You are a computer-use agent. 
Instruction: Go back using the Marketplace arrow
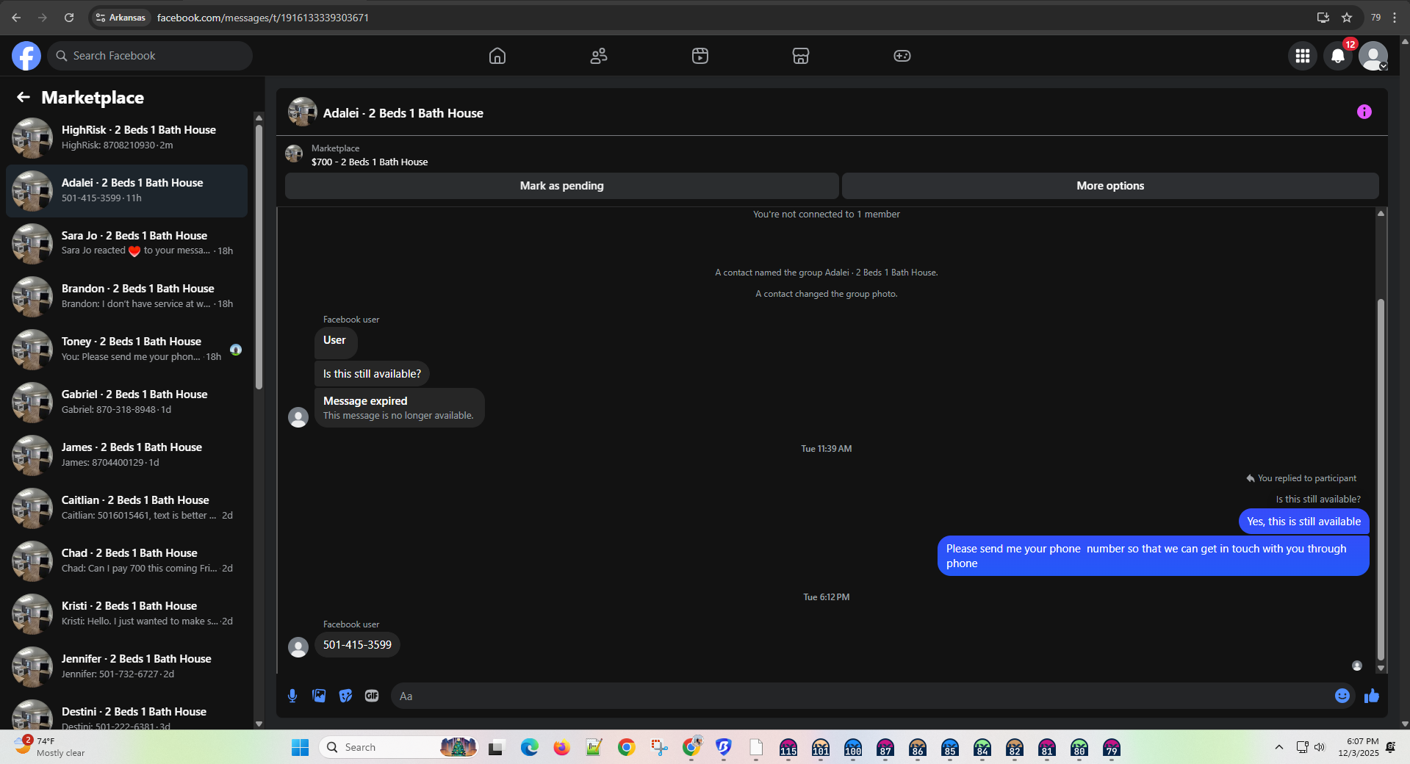tap(24, 97)
